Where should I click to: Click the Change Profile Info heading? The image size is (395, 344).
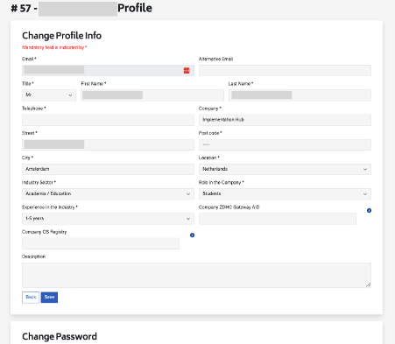pyautogui.click(x=62, y=36)
